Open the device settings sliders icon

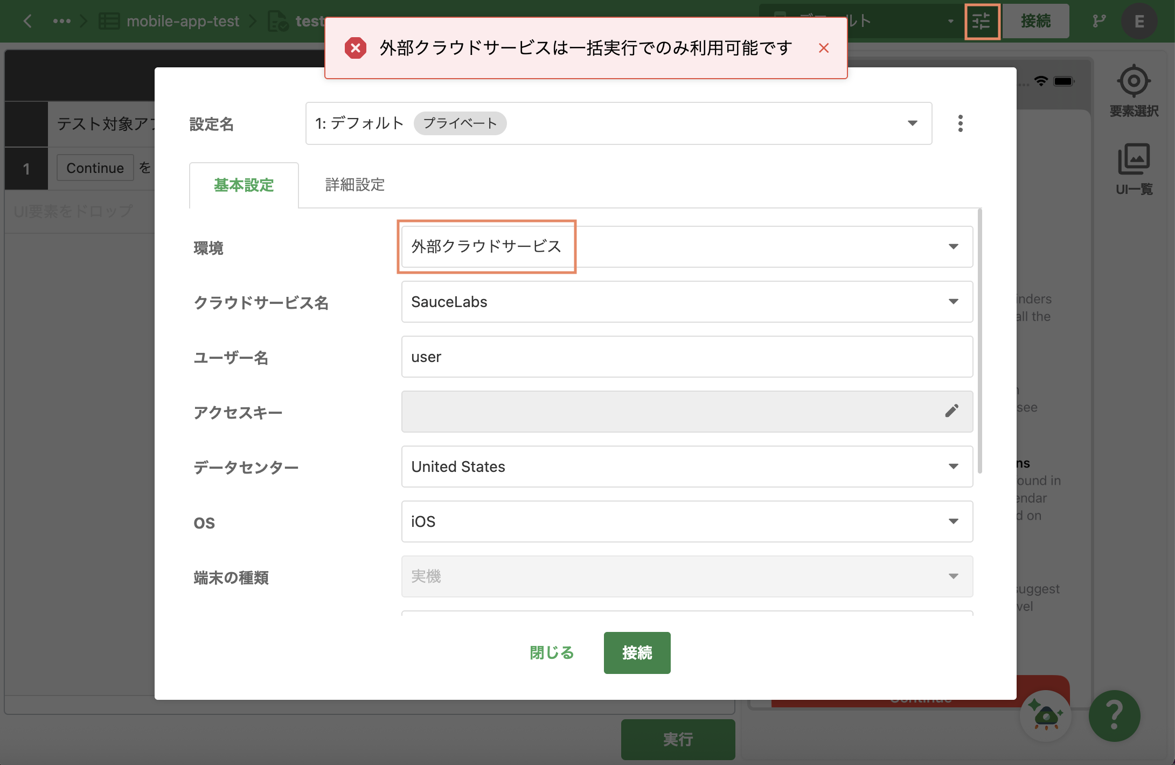coord(982,22)
